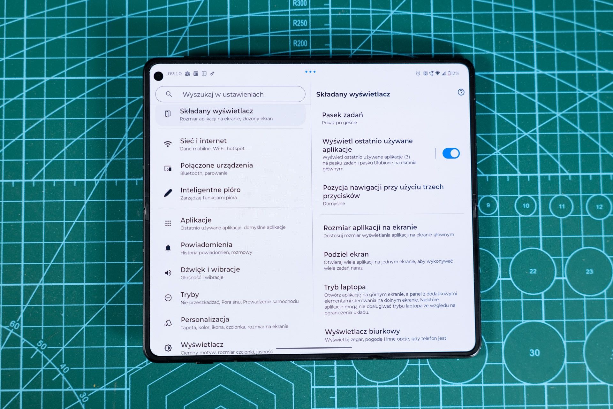
Task: Tap the speaker icon beside Dźwięk i wibracje
Action: click(168, 273)
